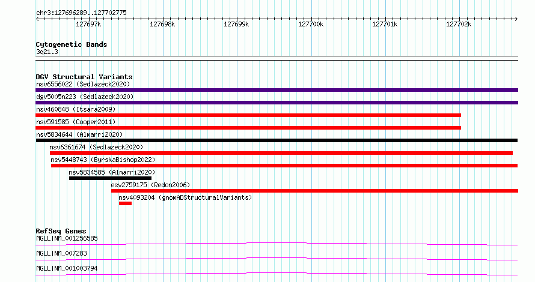Viewport: 535px width, 282px height.
Task: Open the nsv6556022 (Sedlazeck2020) label
Action: pos(83,84)
